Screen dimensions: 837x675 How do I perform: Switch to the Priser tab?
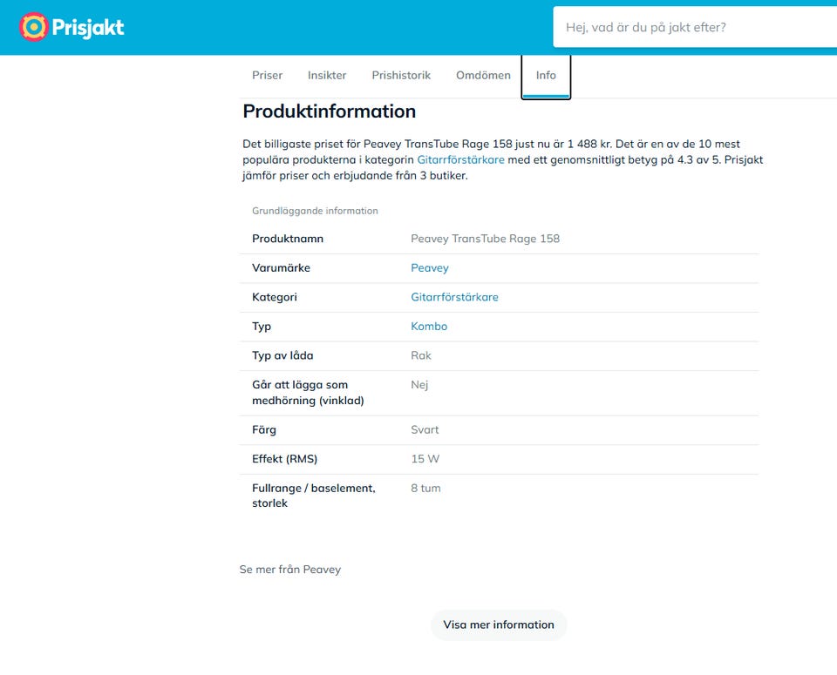267,75
